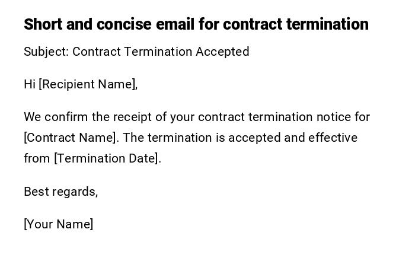Select the [Recipient Name] placeholder

pos(88,84)
